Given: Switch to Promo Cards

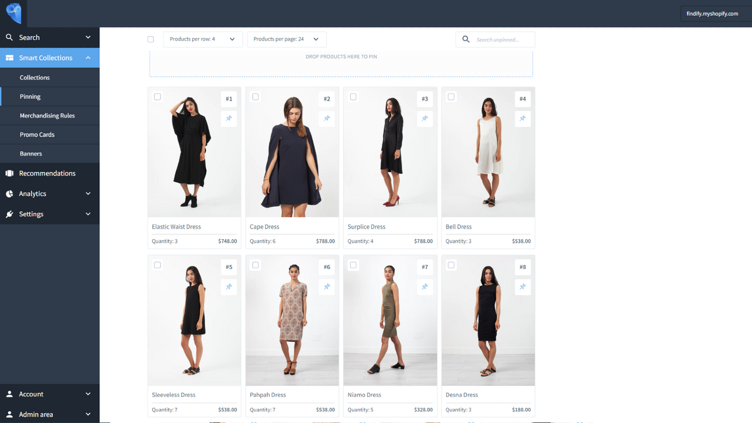Looking at the screenshot, I should pyautogui.click(x=36, y=135).
